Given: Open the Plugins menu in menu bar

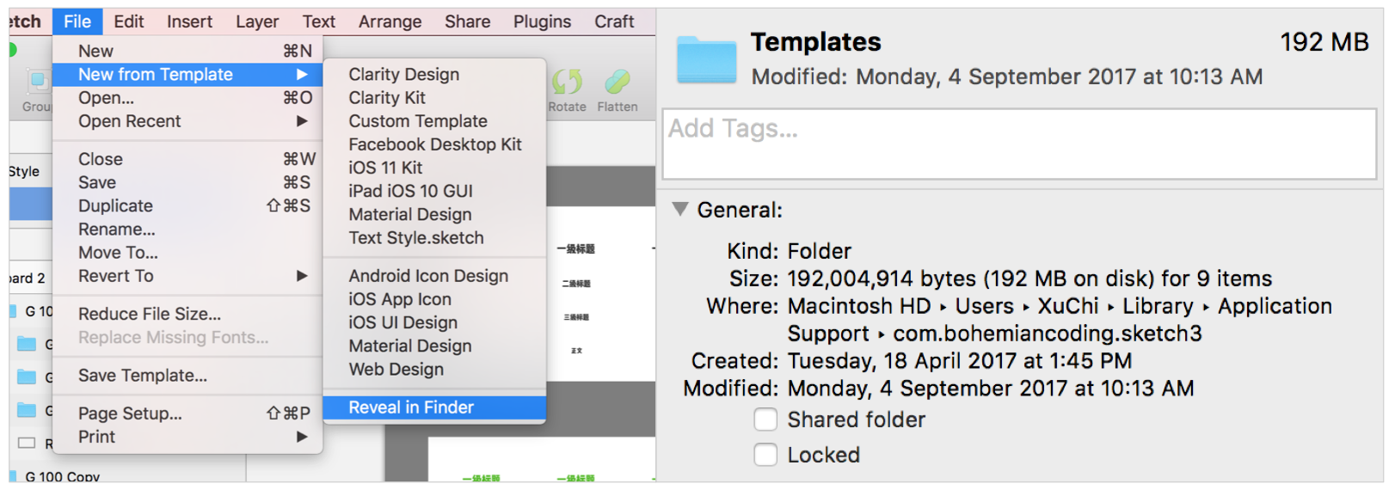Looking at the screenshot, I should click(x=542, y=21).
